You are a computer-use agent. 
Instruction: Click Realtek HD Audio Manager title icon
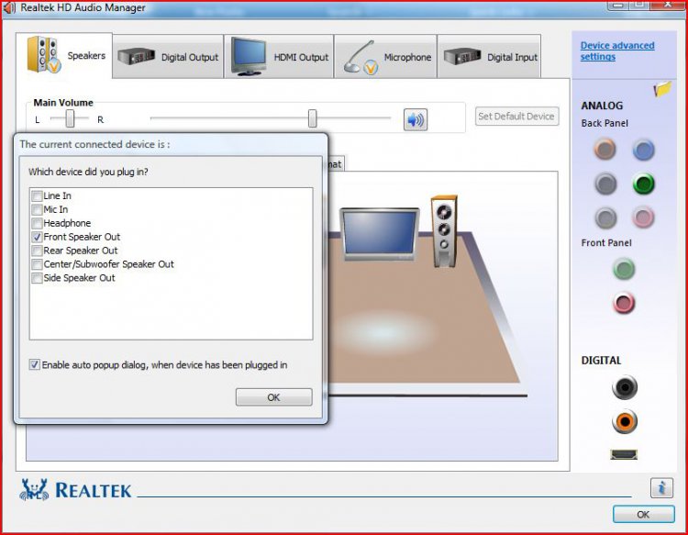click(9, 7)
